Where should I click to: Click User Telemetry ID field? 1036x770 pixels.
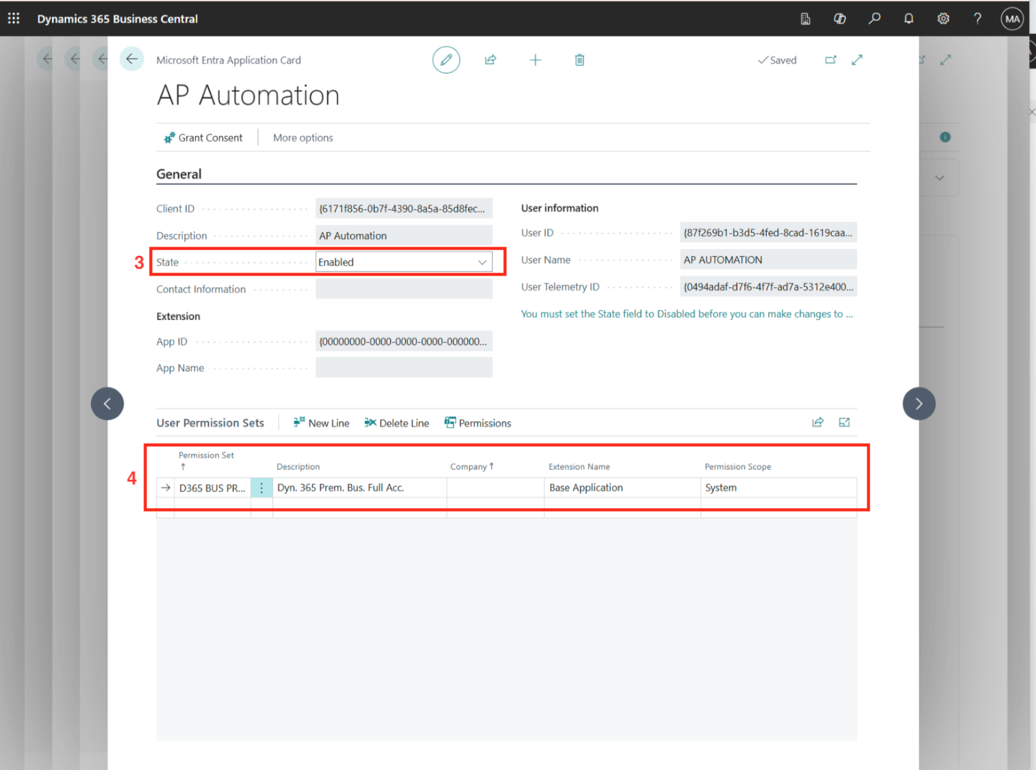[768, 287]
